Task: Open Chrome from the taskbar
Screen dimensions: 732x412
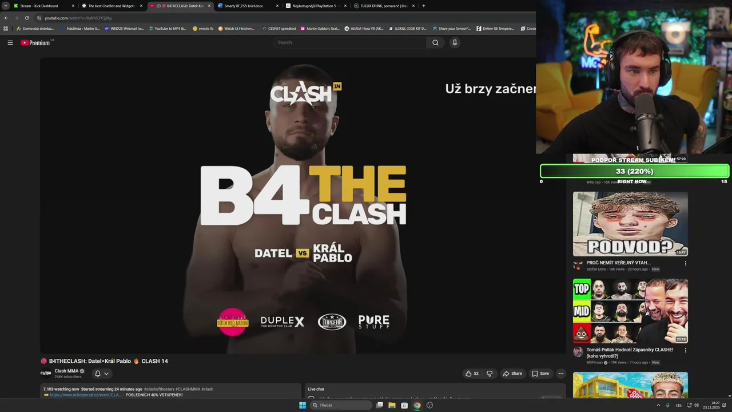Action: pos(417,405)
